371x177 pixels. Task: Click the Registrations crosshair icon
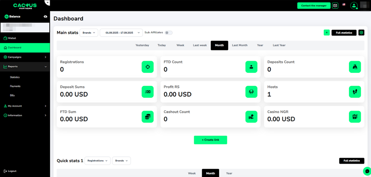point(148,67)
